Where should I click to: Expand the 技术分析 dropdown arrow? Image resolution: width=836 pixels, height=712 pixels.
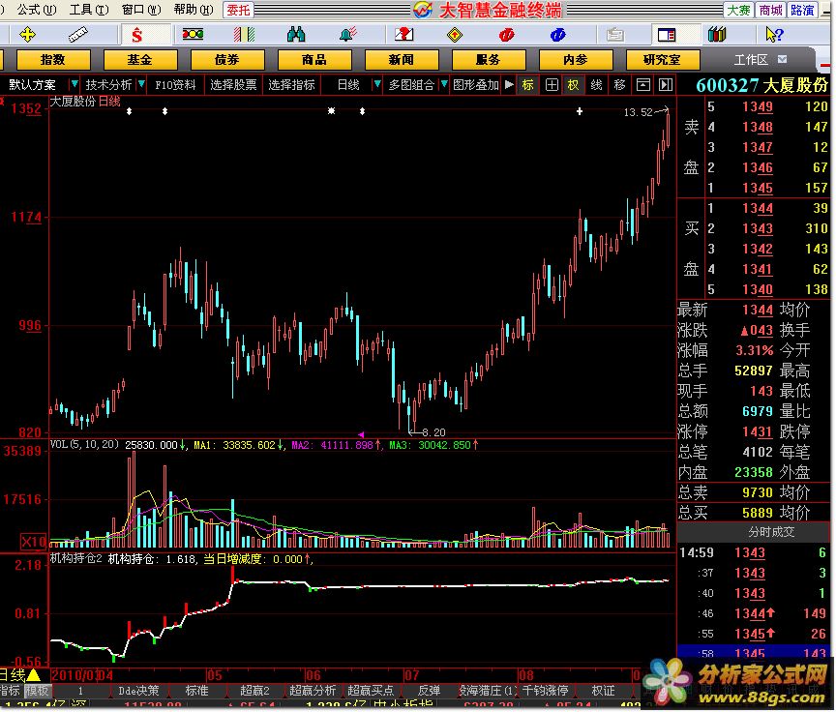[x=141, y=84]
